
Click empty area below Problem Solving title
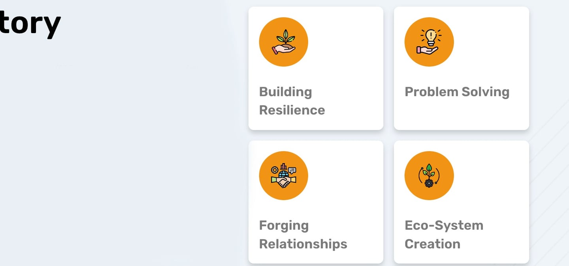coord(461,114)
